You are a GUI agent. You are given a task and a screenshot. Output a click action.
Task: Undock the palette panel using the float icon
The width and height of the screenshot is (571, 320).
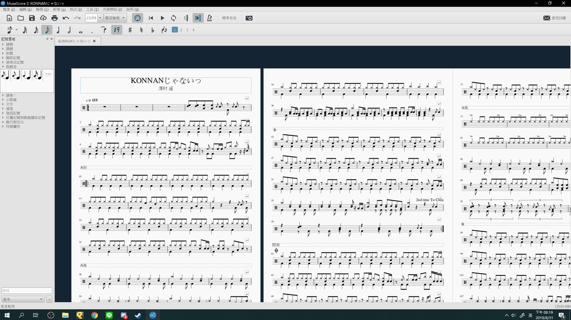tap(47, 38)
